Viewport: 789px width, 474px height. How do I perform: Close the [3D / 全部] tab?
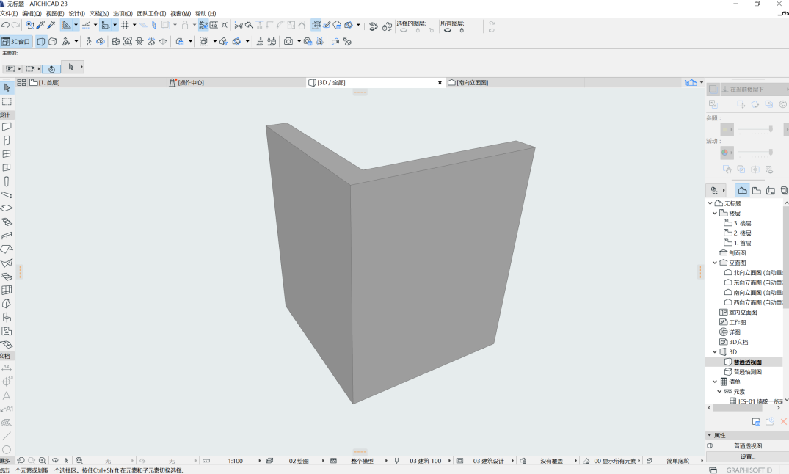coord(440,82)
